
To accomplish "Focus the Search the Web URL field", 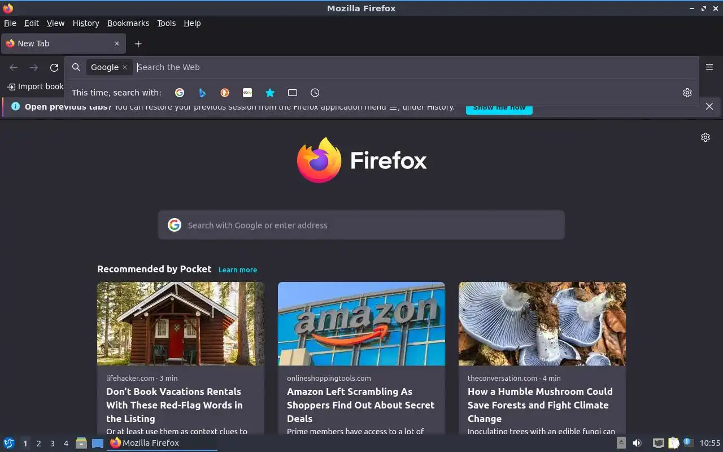I will 415,67.
